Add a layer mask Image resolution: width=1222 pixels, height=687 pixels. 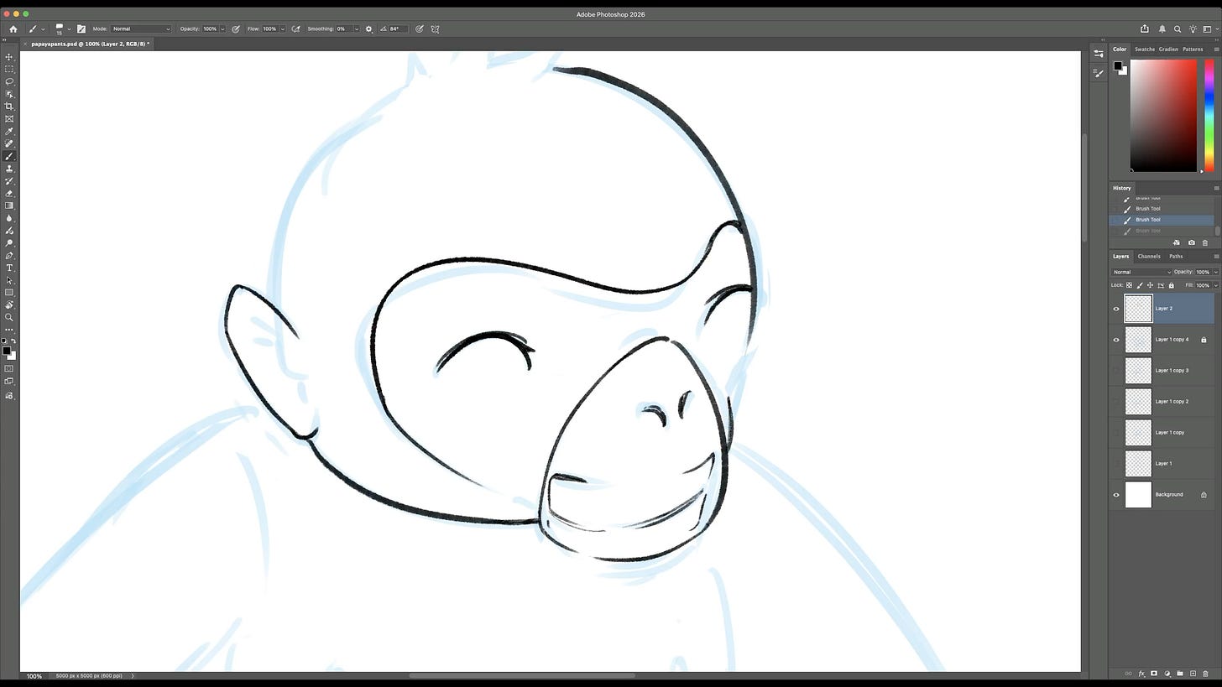[x=1154, y=674]
